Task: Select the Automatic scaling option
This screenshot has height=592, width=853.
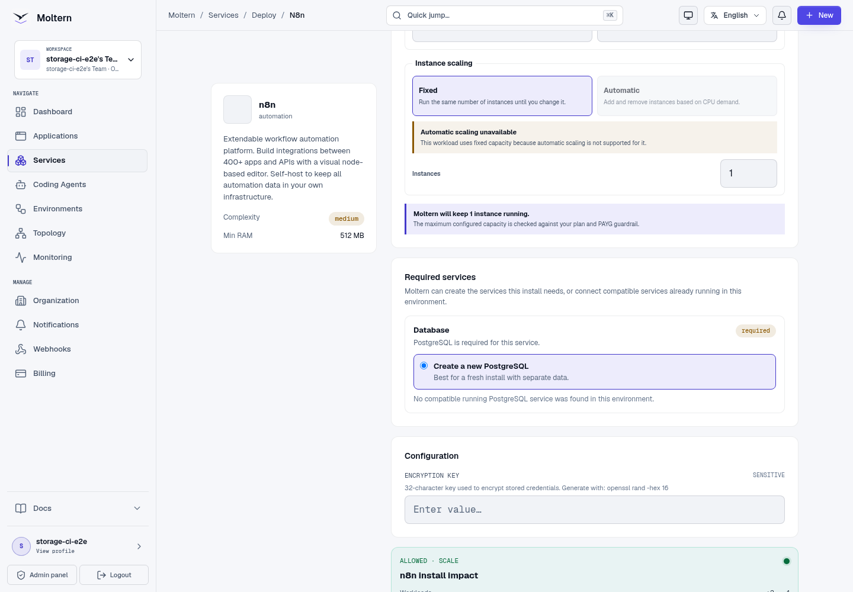Action: click(x=687, y=96)
